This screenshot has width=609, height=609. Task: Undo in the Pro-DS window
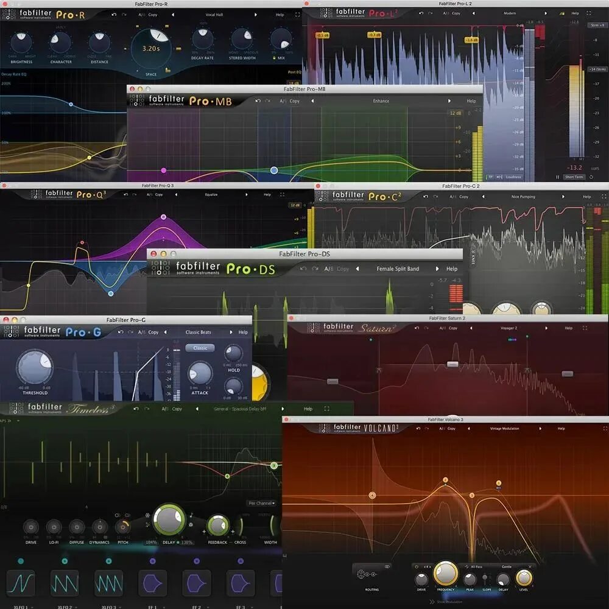pos(303,269)
